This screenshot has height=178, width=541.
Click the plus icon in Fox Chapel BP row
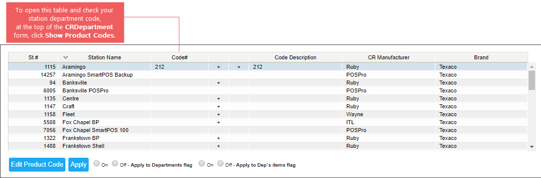pyautogui.click(x=218, y=122)
